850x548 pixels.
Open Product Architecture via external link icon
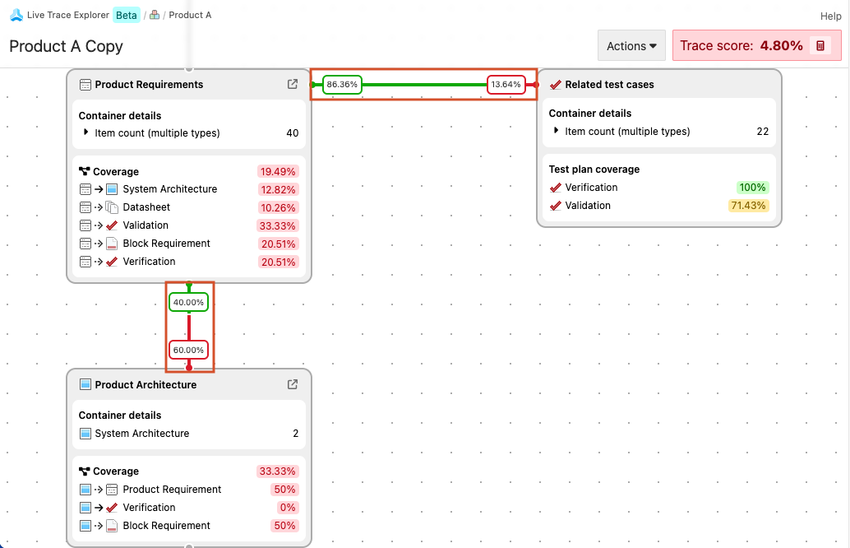[x=292, y=384]
